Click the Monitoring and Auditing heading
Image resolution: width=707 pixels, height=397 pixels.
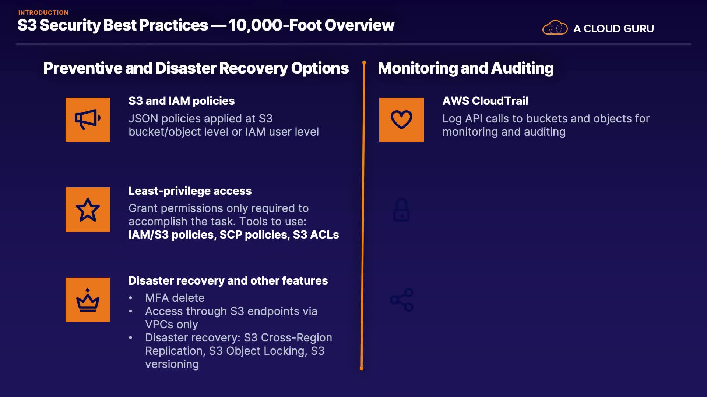(465, 68)
